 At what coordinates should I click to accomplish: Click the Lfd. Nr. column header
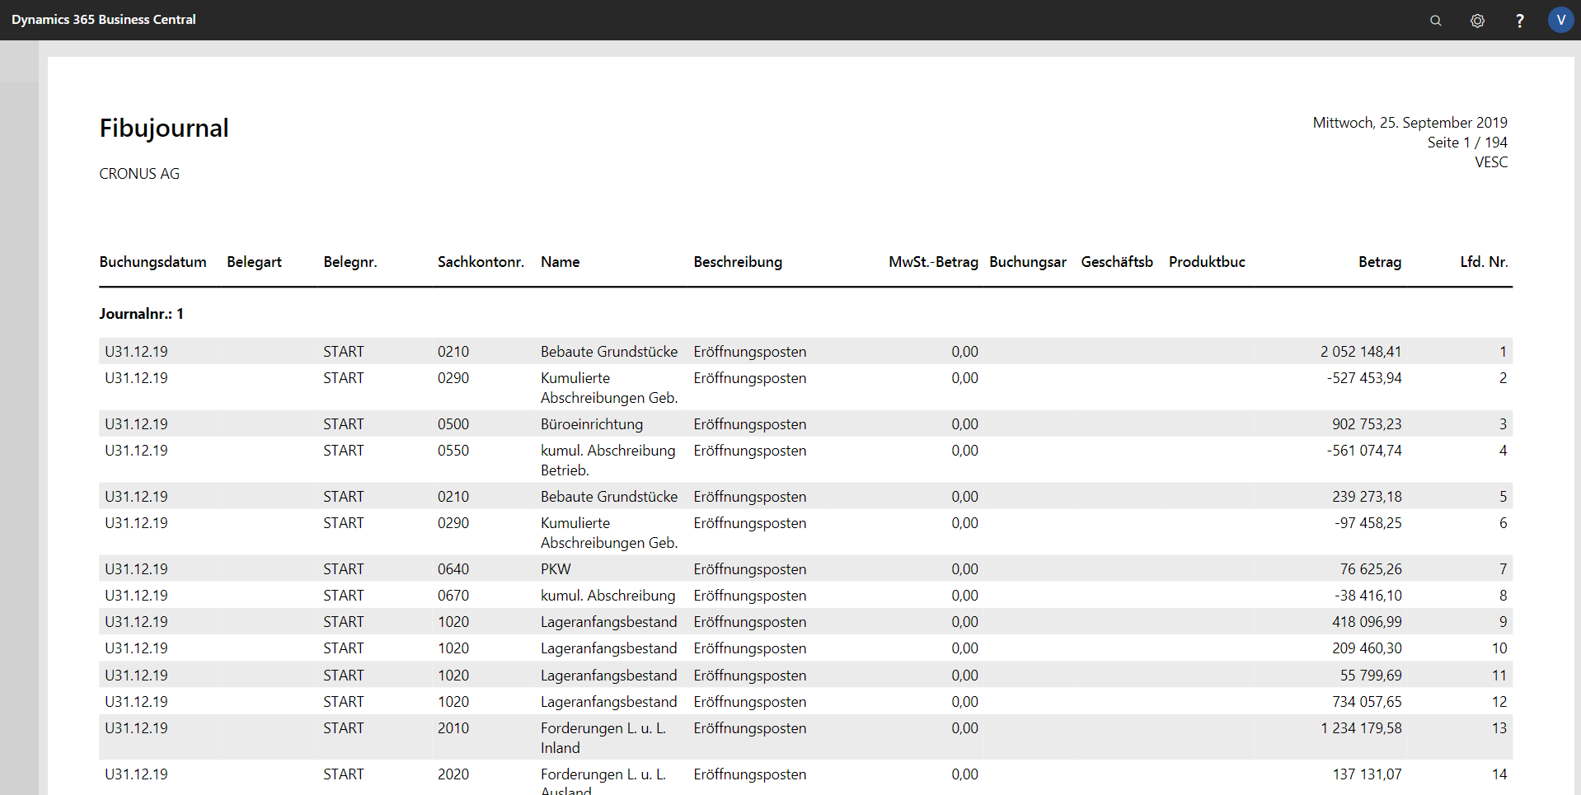(x=1484, y=262)
